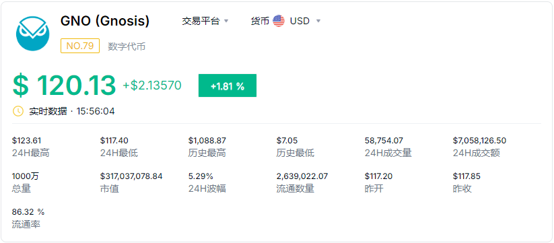Select the 24H最低 value $117.40
Image resolution: width=554 pixels, height=243 pixels.
click(x=114, y=141)
